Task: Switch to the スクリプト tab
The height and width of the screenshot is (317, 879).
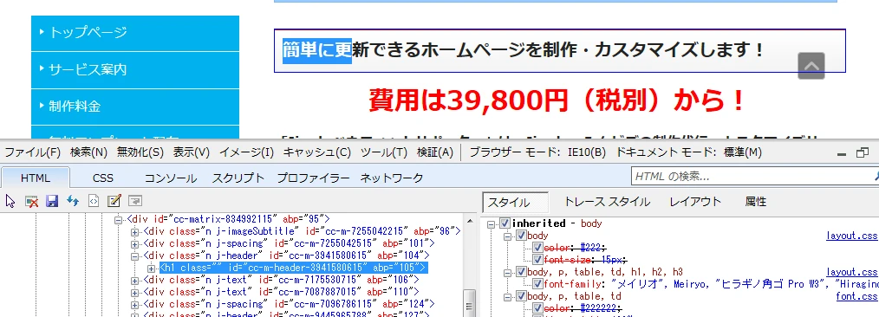Action: (238, 178)
